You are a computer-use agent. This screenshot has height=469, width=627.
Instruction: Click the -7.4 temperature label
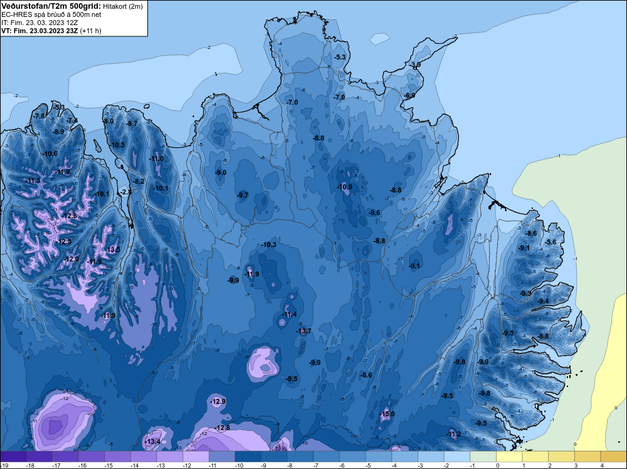(x=72, y=120)
